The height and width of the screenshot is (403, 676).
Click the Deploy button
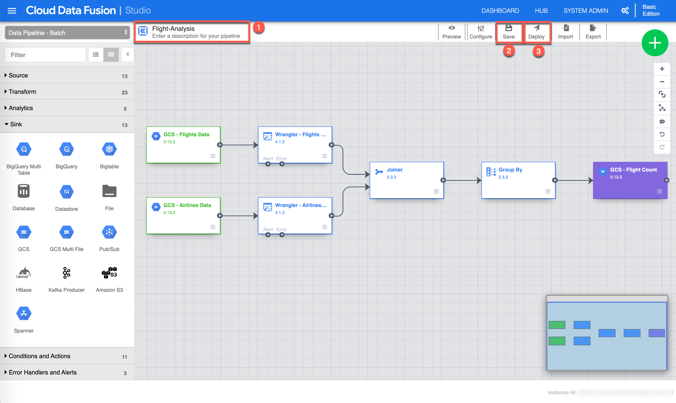(536, 32)
